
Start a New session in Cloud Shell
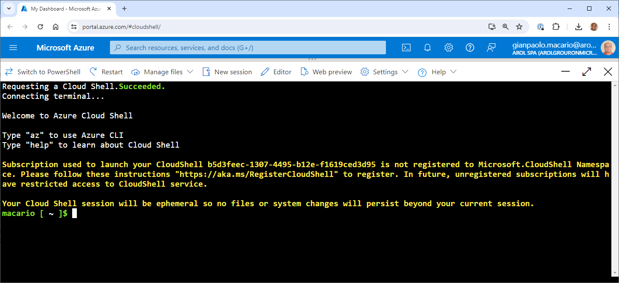tap(227, 72)
